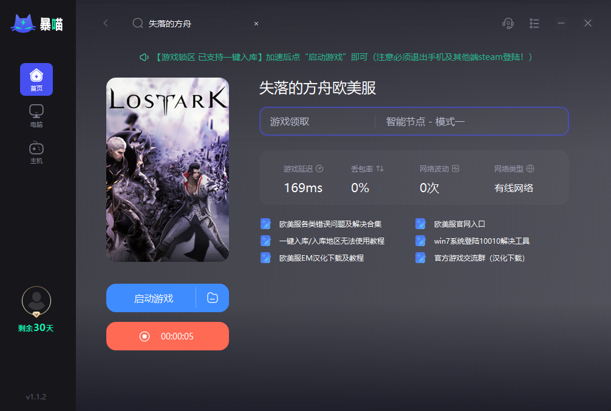Viewport: 611px width, 411px height.
Task: Click the Lost Ark cover thumbnail
Action: [x=168, y=170]
